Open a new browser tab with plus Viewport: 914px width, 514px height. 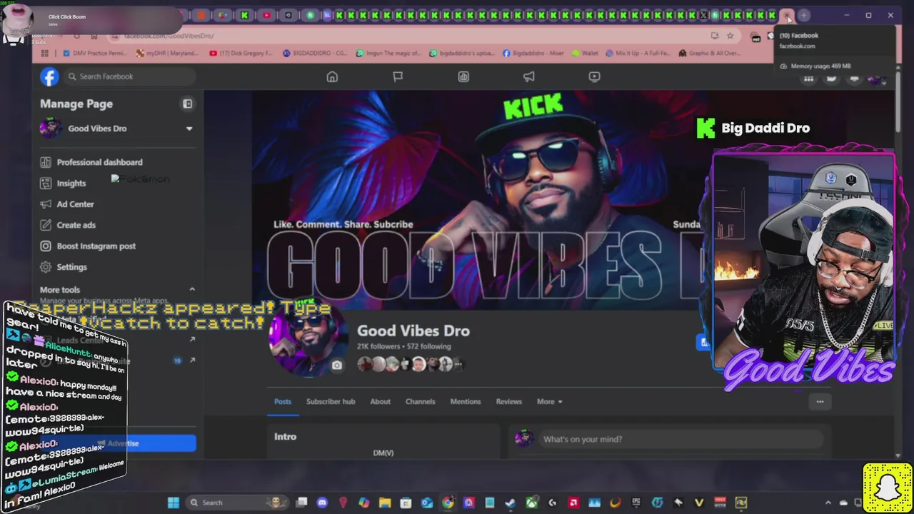click(804, 15)
